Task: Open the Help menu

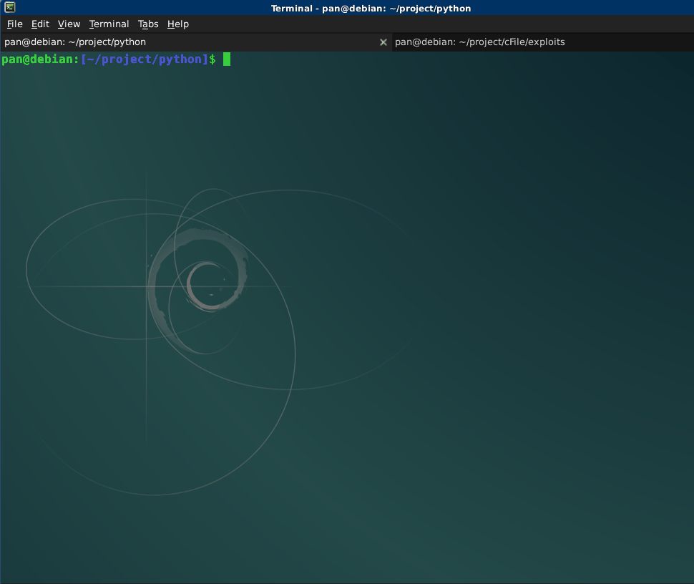Action: tap(178, 24)
